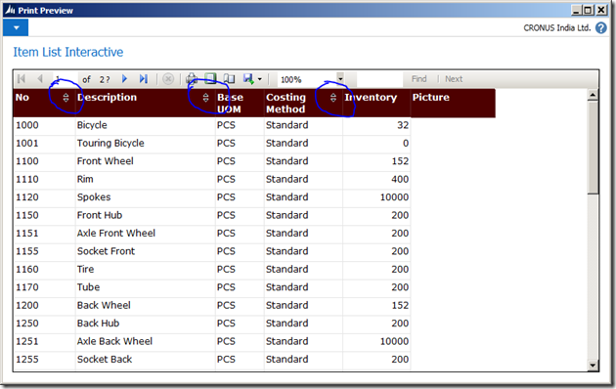The height and width of the screenshot is (389, 616).
Task: Click the vertical scrollbar thumb
Action: (x=593, y=148)
